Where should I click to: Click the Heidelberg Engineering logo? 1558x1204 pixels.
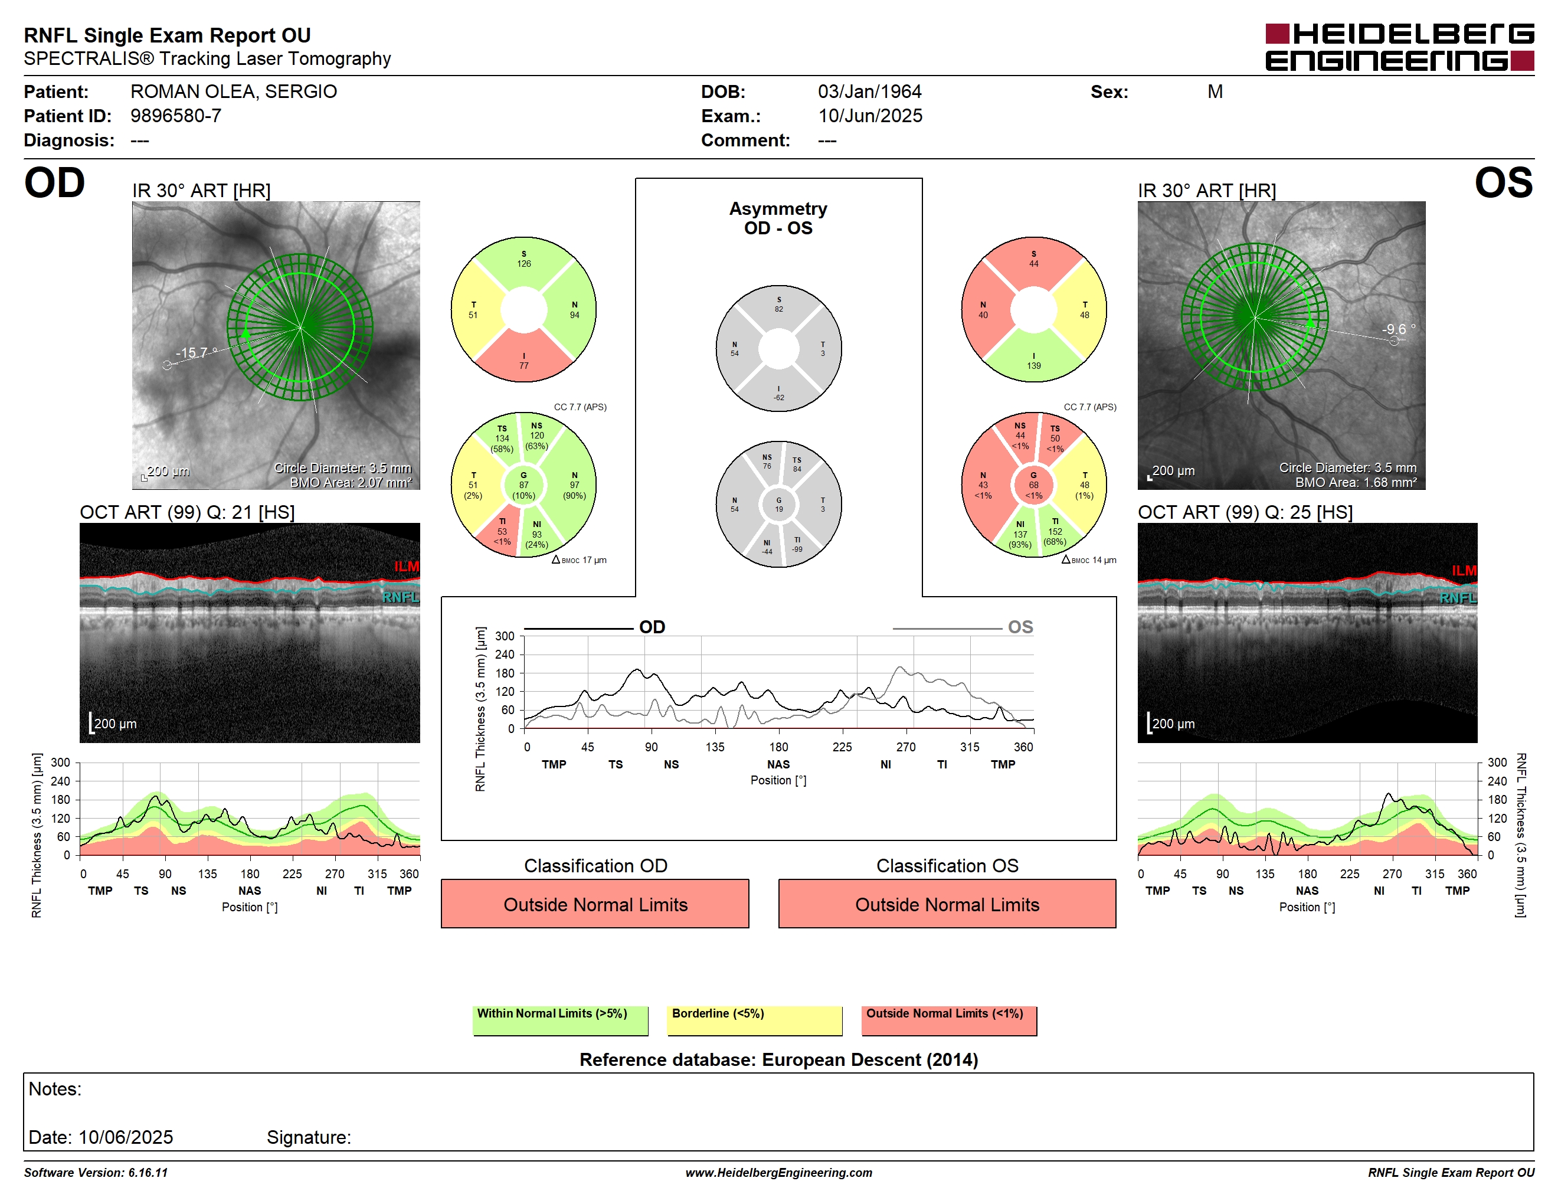1399,47
